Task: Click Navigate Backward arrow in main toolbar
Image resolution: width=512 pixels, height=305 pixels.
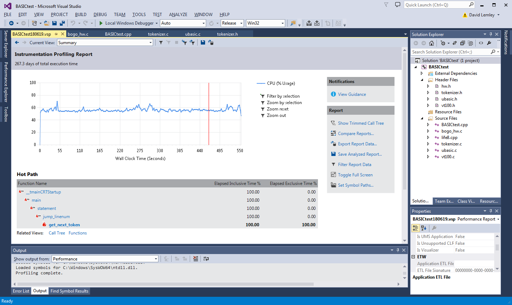Action: 11,23
